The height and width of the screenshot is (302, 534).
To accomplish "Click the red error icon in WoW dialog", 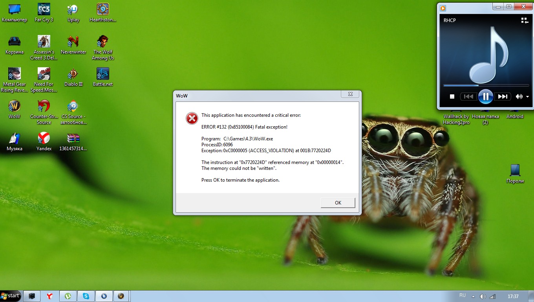I will pos(192,118).
